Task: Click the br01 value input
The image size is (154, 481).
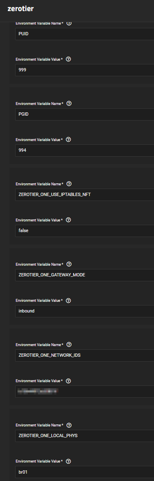Action: pyautogui.click(x=85, y=472)
